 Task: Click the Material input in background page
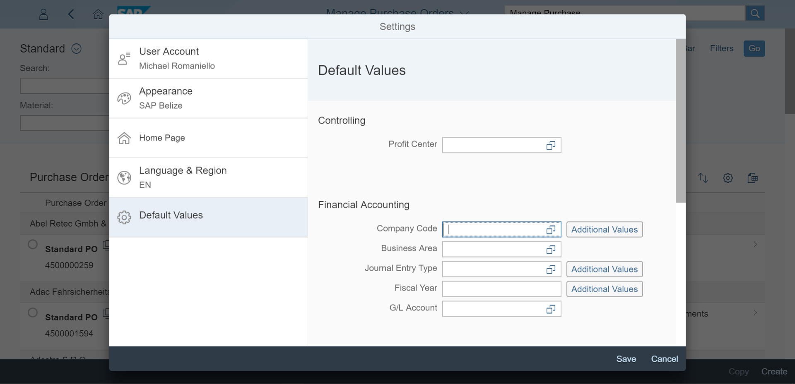[x=65, y=123]
